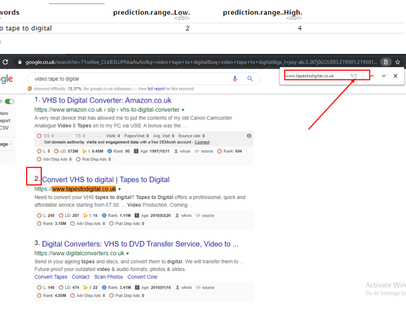Click Amazon Rank: 694 SEMrush metric
The image size is (406, 323).
pos(230,151)
